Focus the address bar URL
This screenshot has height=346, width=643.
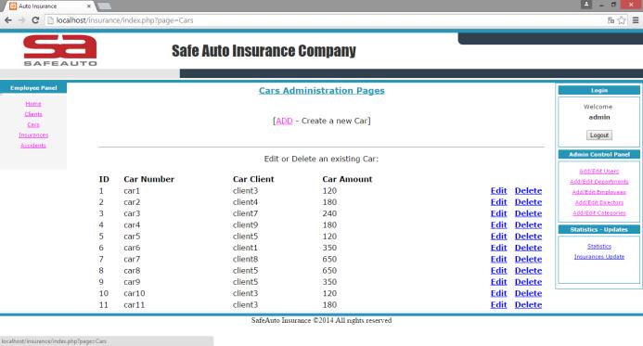coord(124,20)
